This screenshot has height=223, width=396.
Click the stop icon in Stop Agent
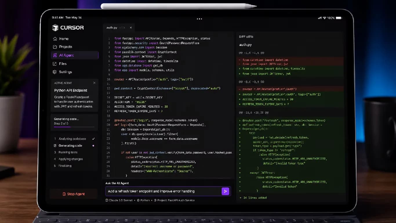point(64,194)
